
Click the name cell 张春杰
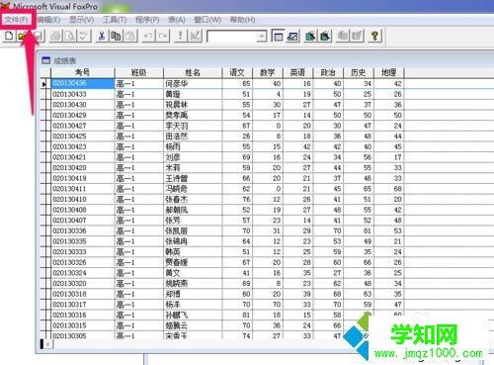[x=193, y=200]
